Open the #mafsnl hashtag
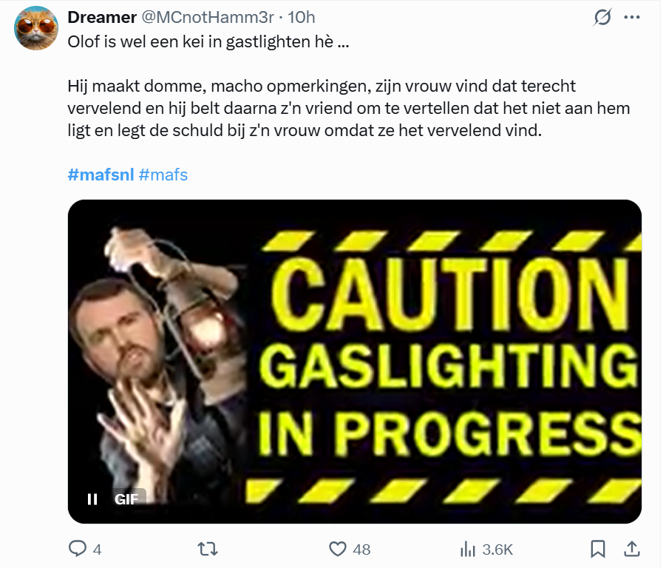The image size is (666, 568). [x=101, y=175]
